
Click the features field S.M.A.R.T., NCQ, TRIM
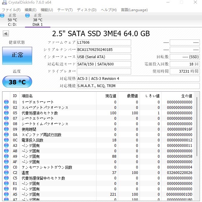click(138, 86)
